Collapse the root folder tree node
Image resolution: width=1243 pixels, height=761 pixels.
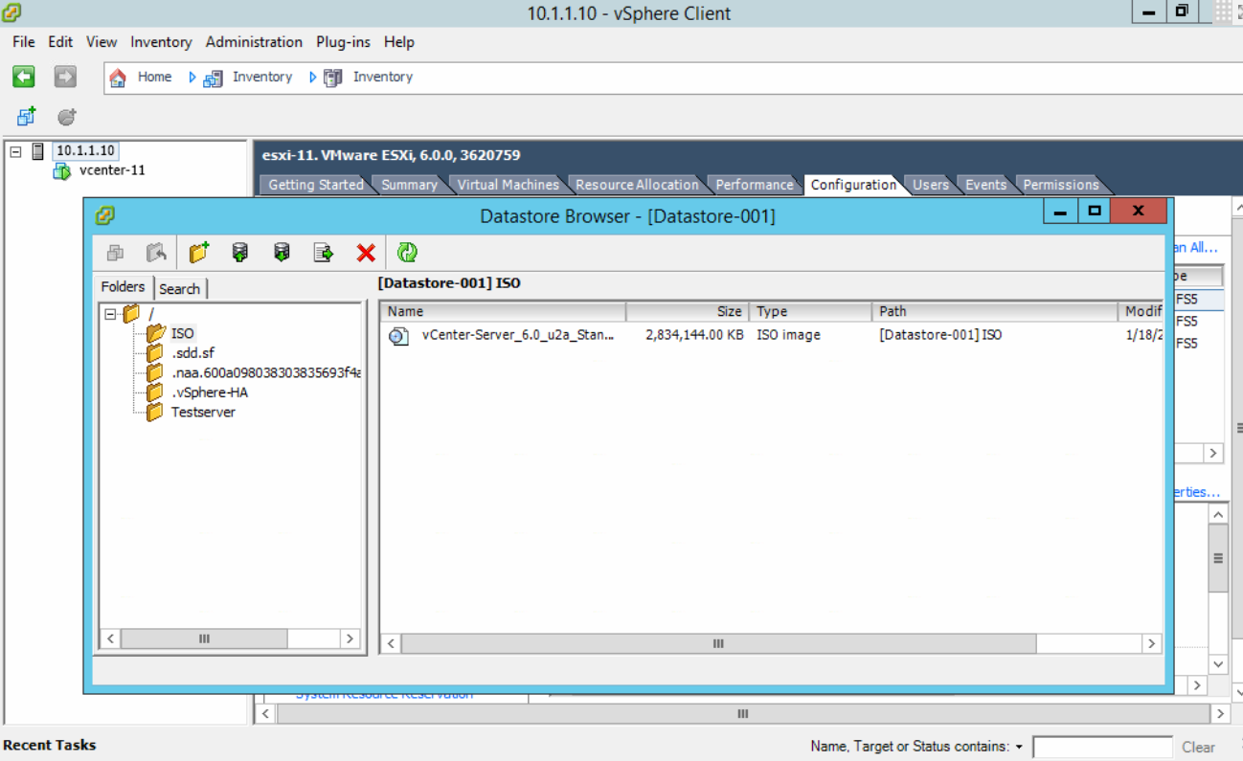pyautogui.click(x=111, y=314)
